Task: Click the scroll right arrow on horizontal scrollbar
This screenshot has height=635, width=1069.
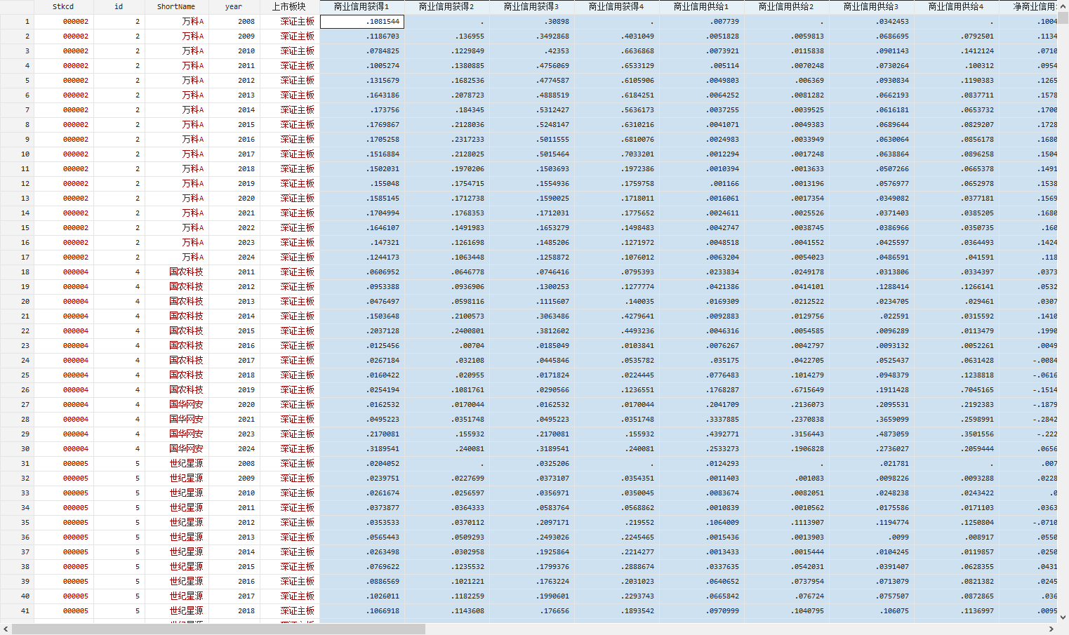Action: (x=1051, y=629)
